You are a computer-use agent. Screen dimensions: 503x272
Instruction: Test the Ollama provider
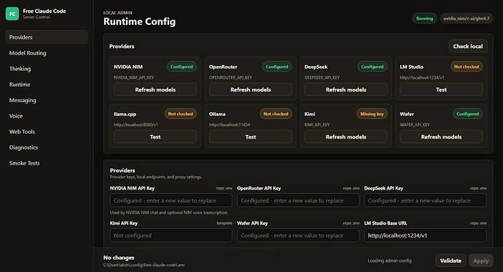pos(251,137)
